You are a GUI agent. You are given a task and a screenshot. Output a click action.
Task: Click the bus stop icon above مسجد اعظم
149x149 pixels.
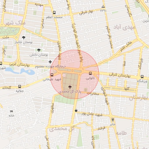pos(54,13)
